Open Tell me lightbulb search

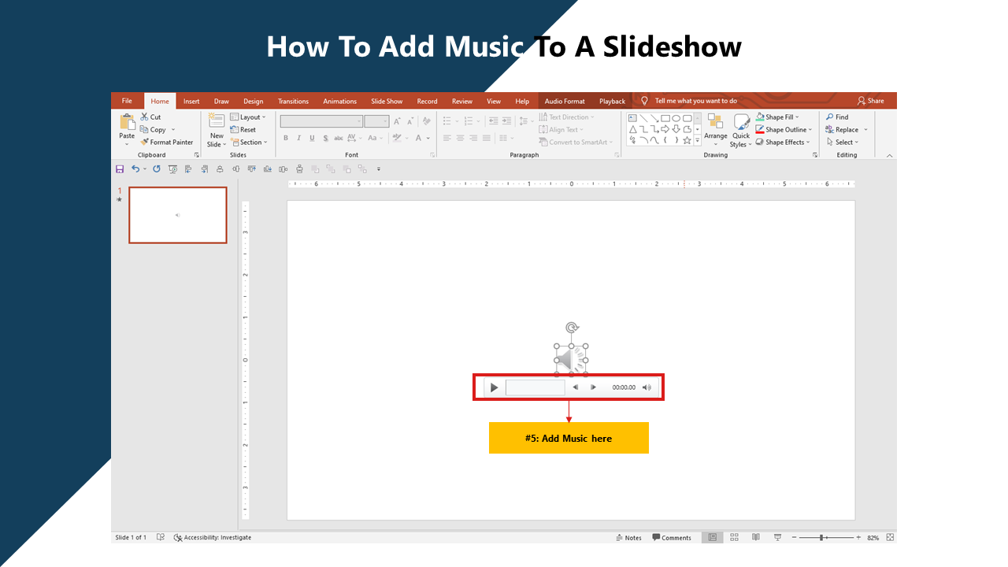coord(644,101)
